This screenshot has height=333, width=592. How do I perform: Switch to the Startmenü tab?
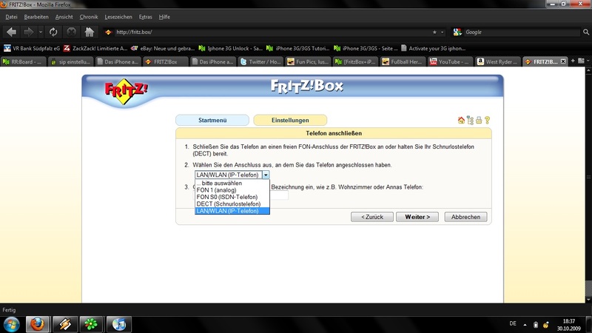(212, 120)
